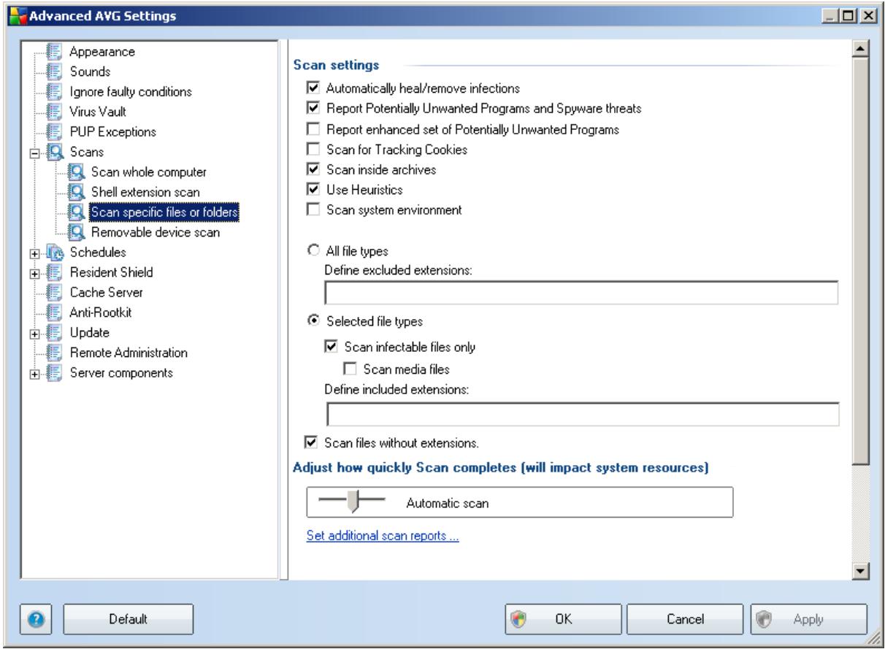Click the PUP Exceptions tree icon
This screenshot has height=649, width=885.
click(53, 132)
